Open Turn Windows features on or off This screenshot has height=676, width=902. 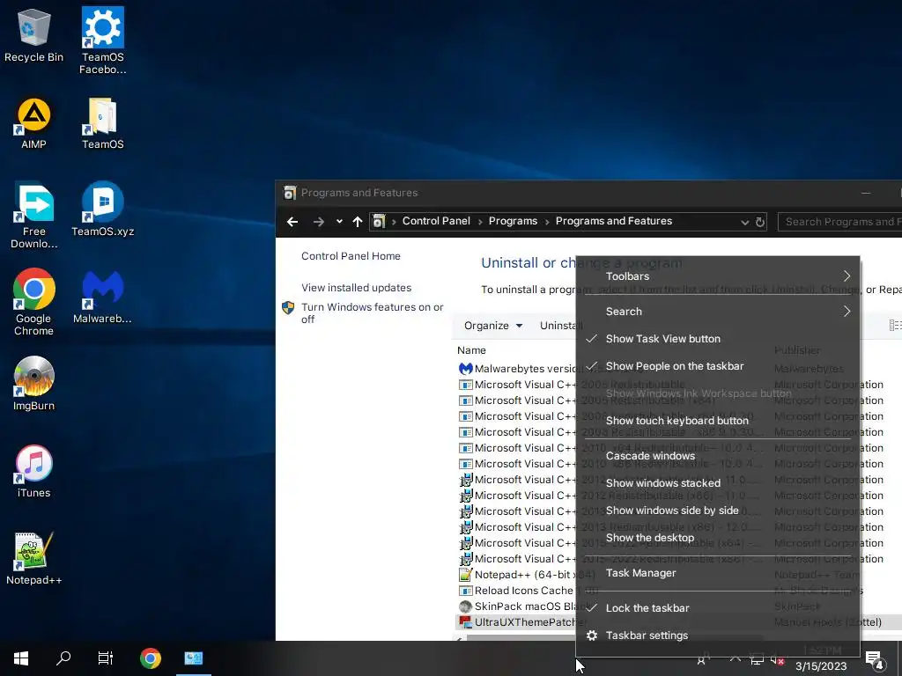click(x=372, y=312)
